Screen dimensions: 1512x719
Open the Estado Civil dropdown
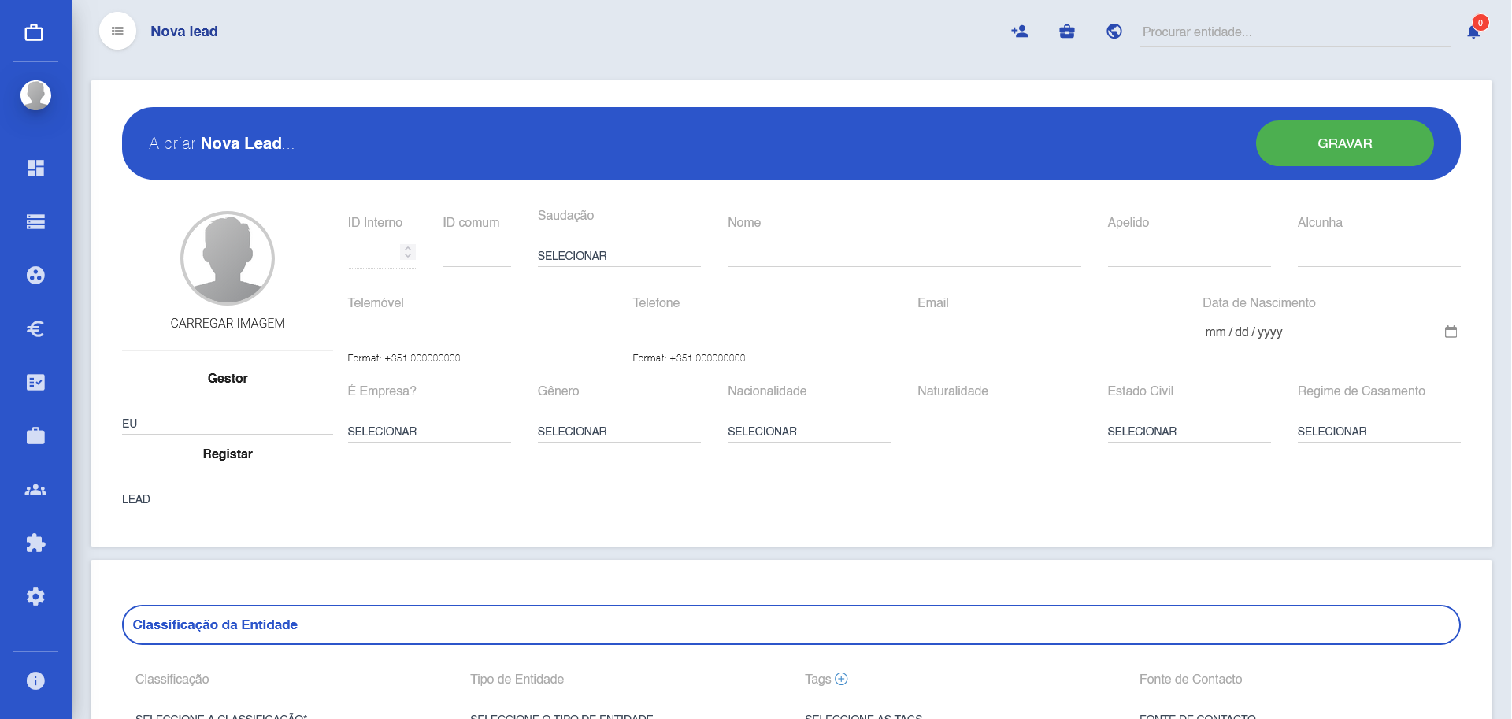[1188, 432]
